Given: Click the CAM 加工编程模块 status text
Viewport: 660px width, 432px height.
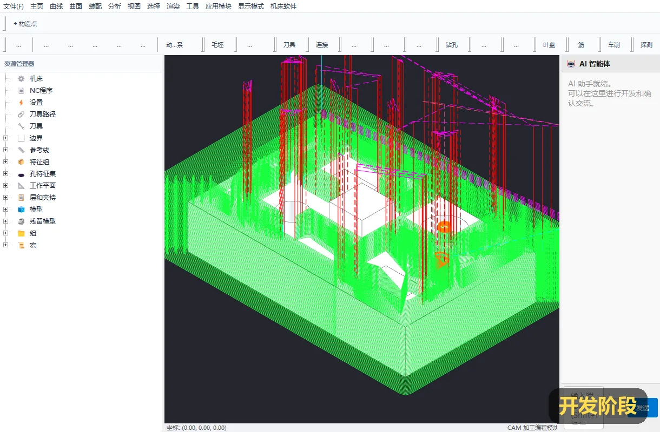Looking at the screenshot, I should coord(532,428).
